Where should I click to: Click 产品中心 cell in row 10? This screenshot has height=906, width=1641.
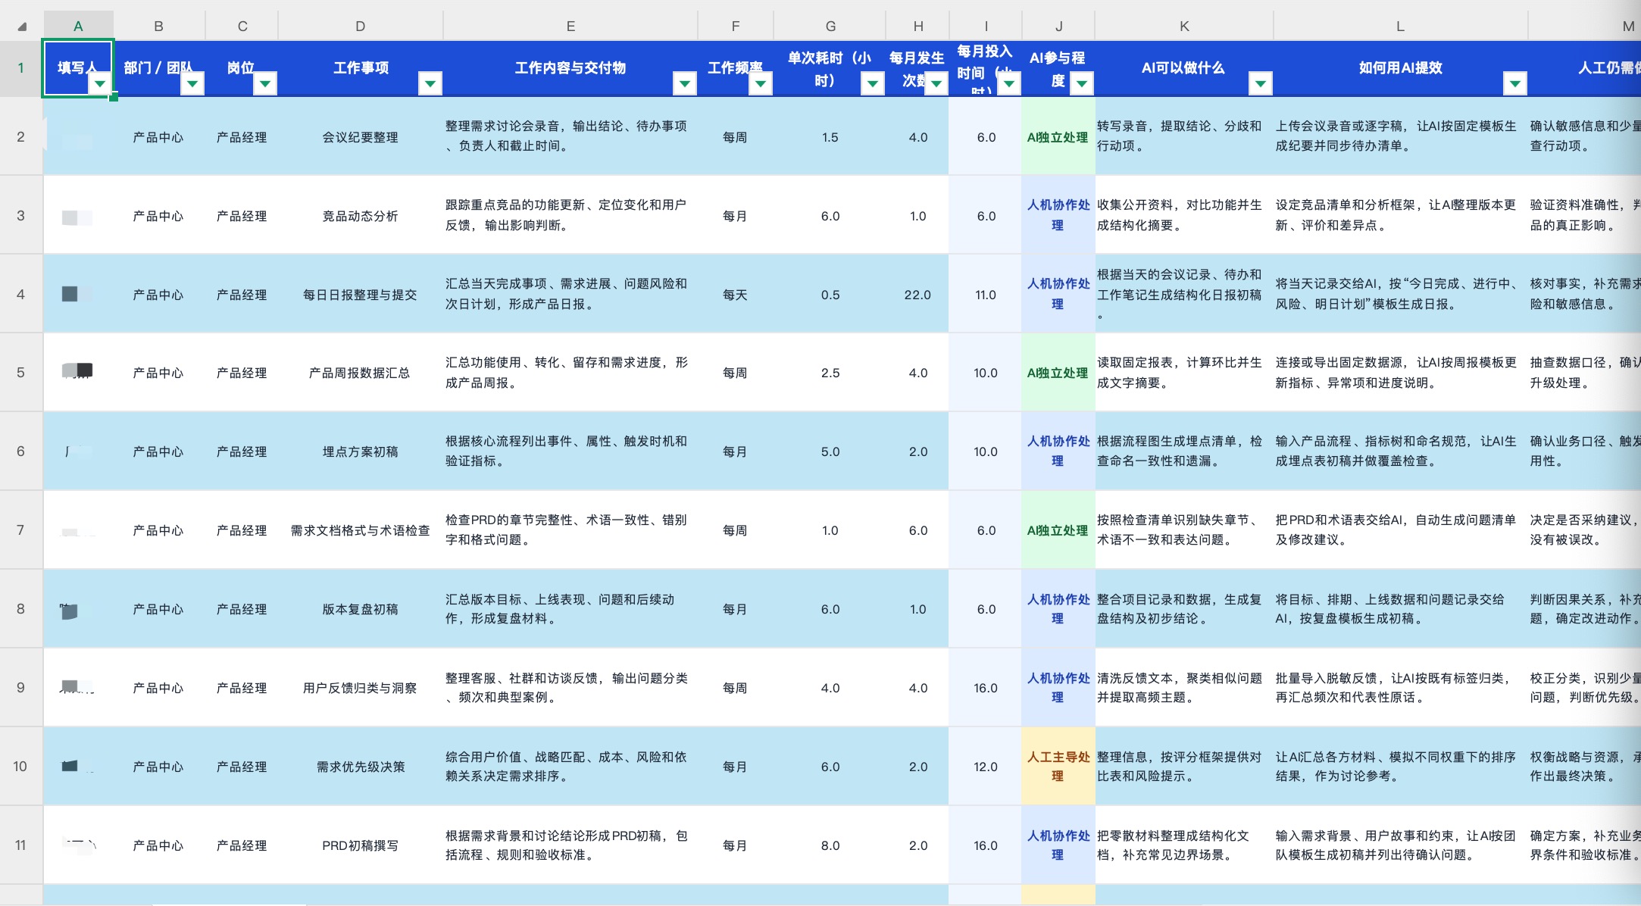point(159,767)
